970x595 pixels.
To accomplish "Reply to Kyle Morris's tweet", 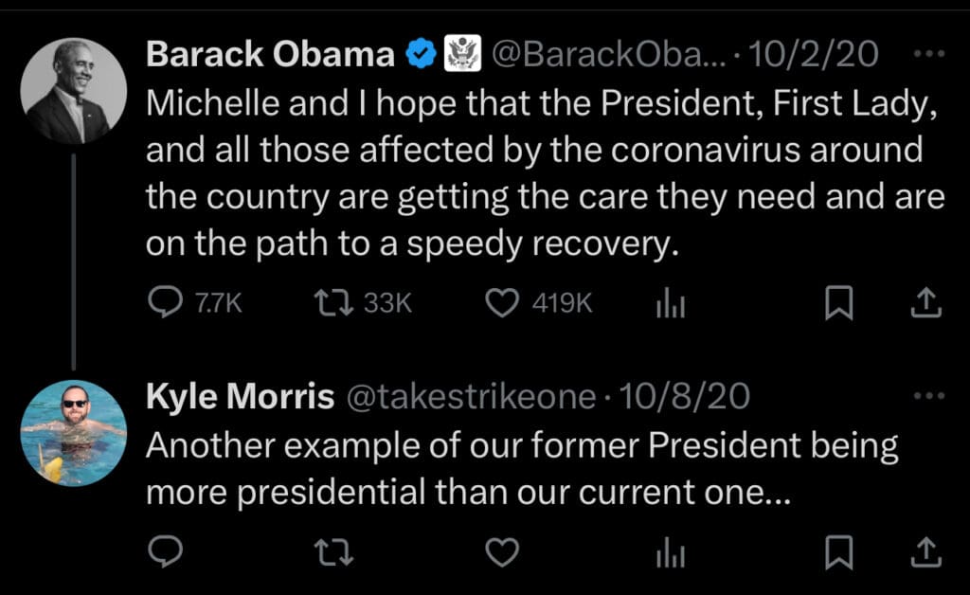I will [x=168, y=552].
